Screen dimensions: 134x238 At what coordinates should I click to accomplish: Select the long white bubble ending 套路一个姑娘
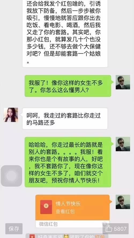[65, 33]
